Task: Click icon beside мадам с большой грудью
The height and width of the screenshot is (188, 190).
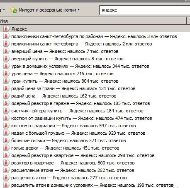Action: [6, 133]
